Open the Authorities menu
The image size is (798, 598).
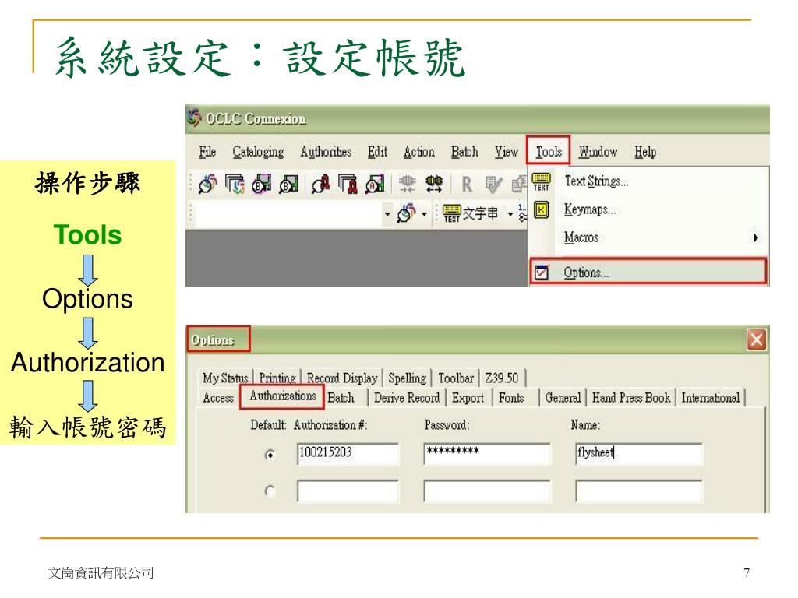(326, 152)
